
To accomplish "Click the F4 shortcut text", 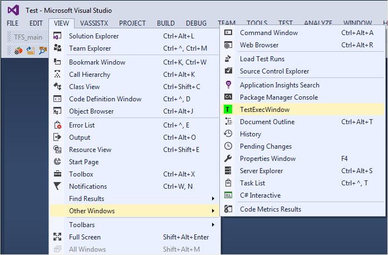I will pyautogui.click(x=345, y=159).
